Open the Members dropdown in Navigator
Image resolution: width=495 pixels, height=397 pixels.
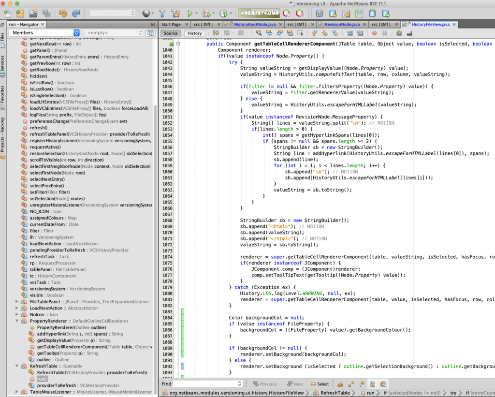pyautogui.click(x=44, y=32)
